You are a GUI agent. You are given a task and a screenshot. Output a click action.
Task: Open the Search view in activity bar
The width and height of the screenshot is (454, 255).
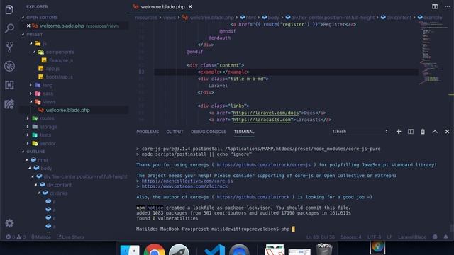pyautogui.click(x=9, y=28)
